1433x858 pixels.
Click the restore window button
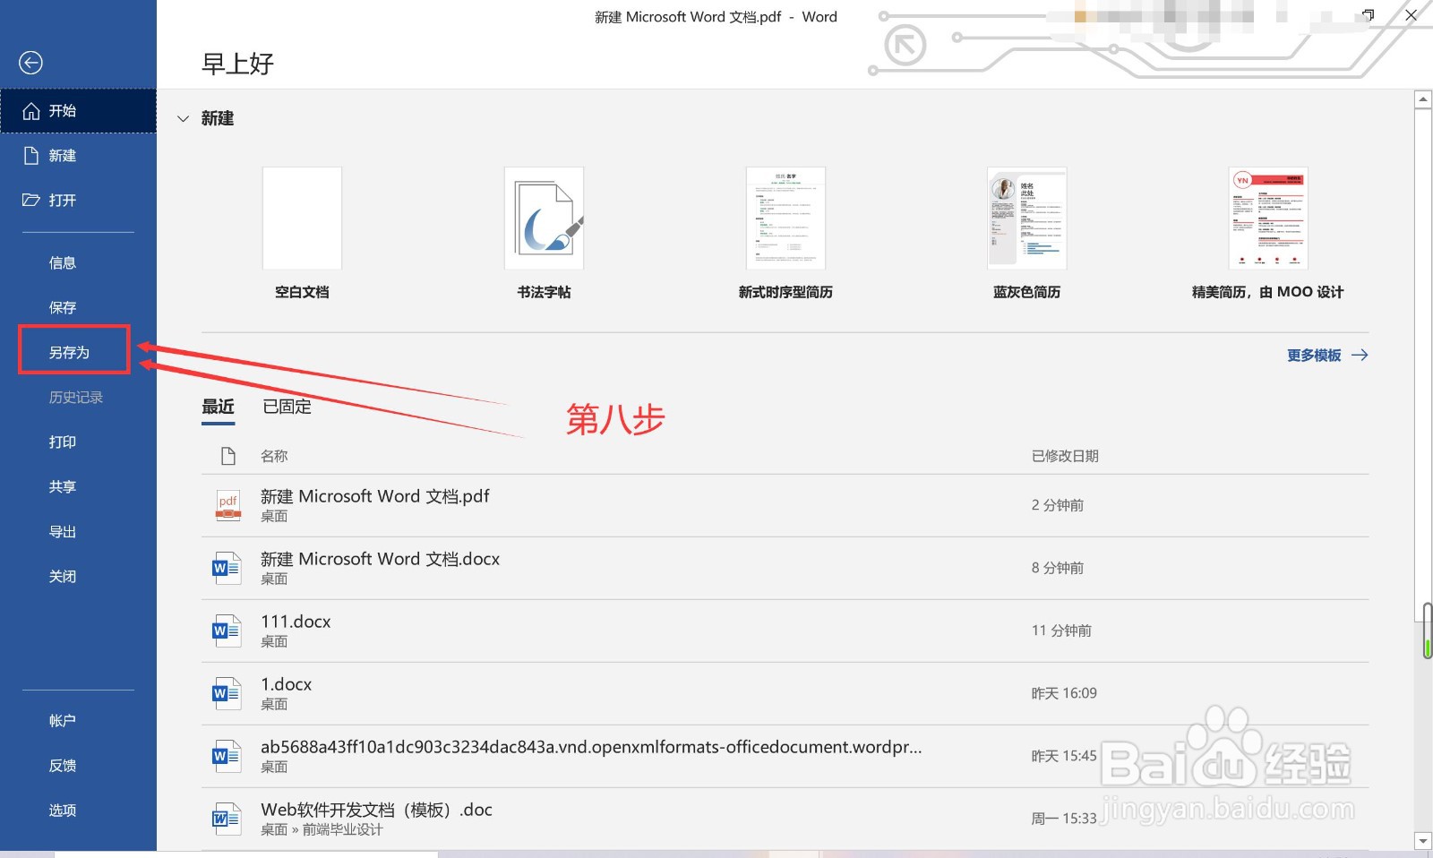pyautogui.click(x=1368, y=15)
